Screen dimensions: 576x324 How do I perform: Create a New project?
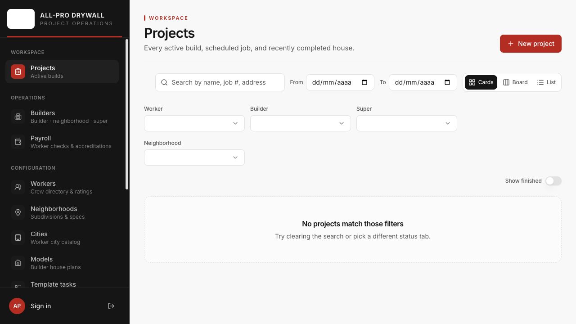coord(531,44)
